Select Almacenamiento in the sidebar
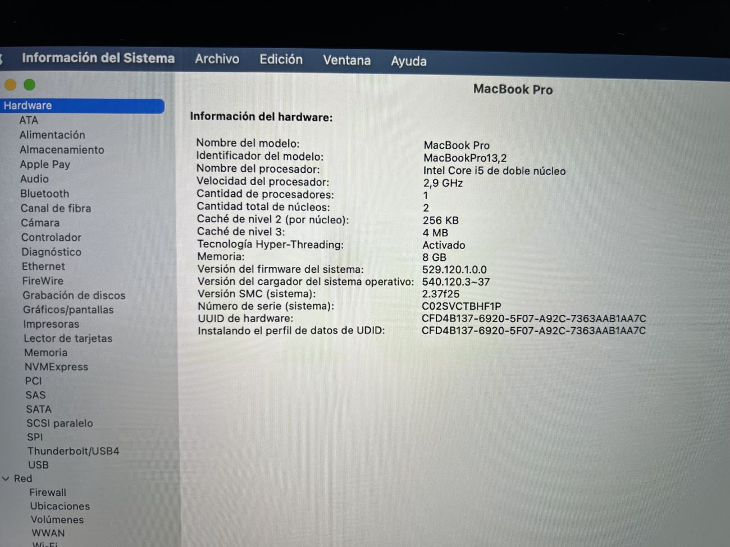 pyautogui.click(x=62, y=150)
